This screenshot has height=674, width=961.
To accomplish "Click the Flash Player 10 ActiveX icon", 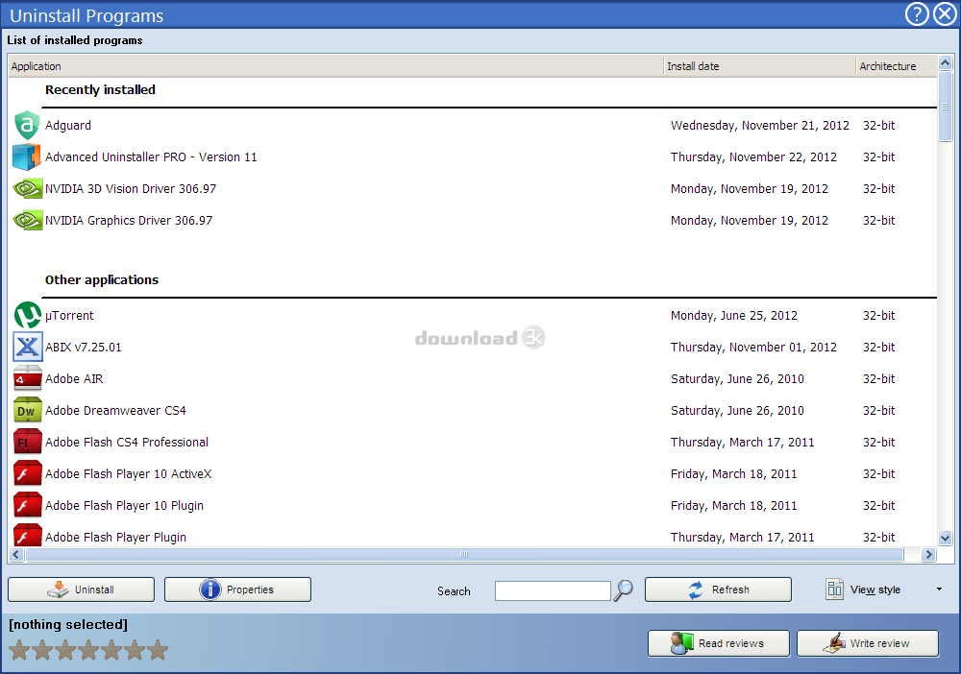I will click(x=28, y=474).
